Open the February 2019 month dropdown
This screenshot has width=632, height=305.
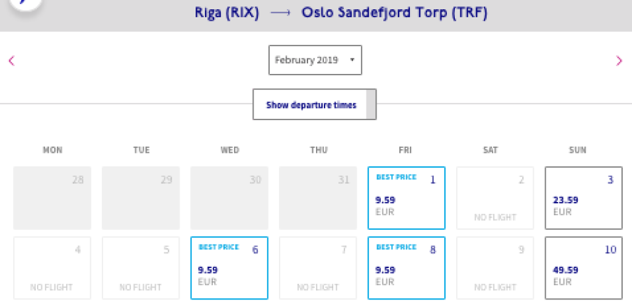pos(315,60)
